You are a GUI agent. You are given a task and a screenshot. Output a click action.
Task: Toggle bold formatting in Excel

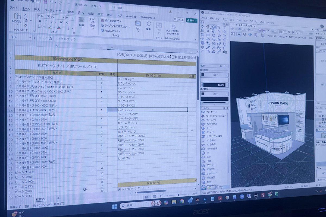40,21
